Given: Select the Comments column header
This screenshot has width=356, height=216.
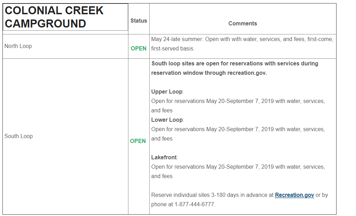Looking at the screenshot, I should point(243,24).
